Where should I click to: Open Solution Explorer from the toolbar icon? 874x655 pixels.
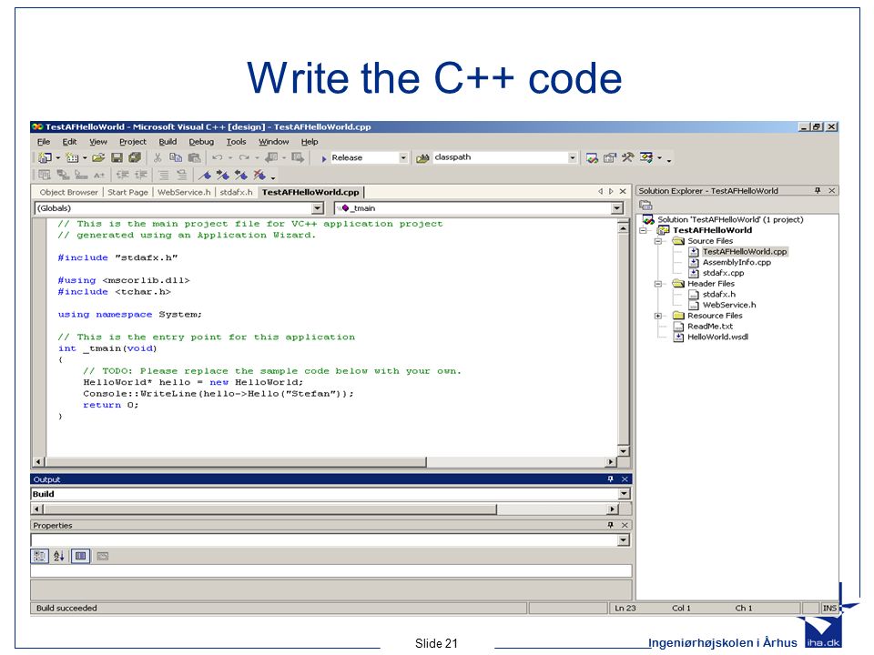592,158
